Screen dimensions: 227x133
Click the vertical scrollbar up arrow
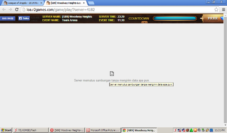(x=225, y=15)
